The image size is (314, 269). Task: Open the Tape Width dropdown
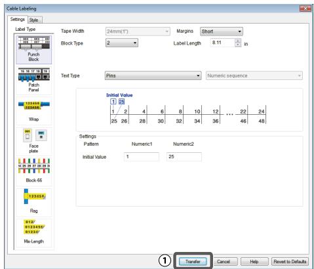pyautogui.click(x=138, y=31)
